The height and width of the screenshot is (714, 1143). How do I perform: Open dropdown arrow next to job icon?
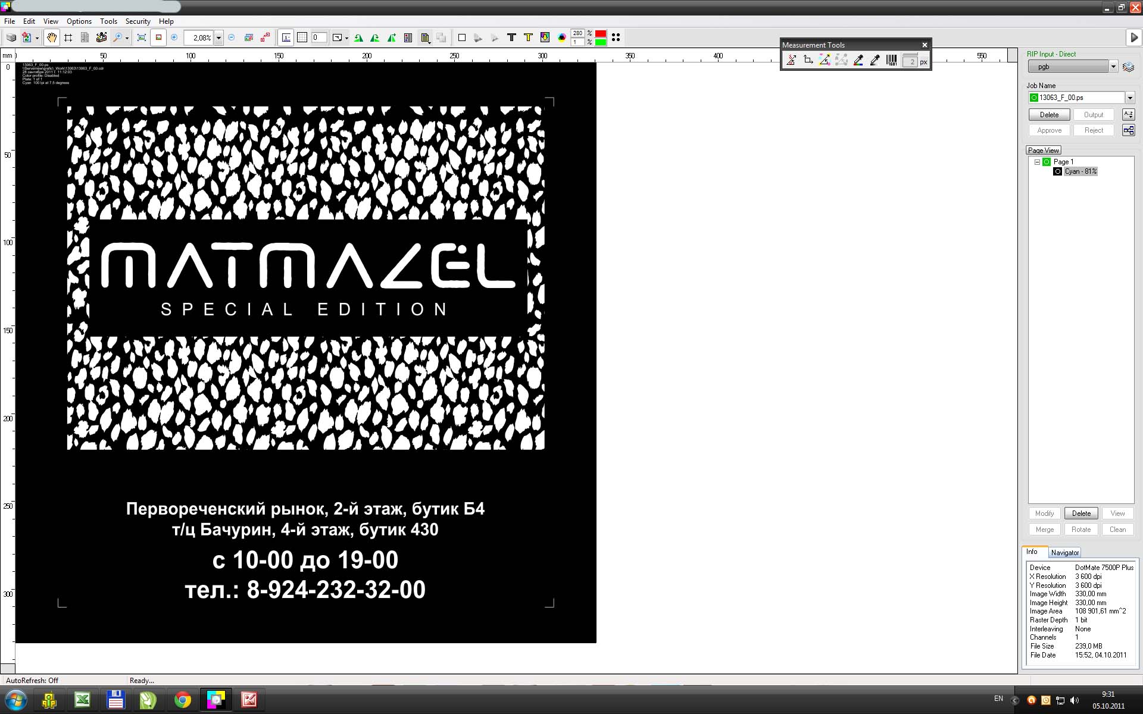click(x=37, y=38)
